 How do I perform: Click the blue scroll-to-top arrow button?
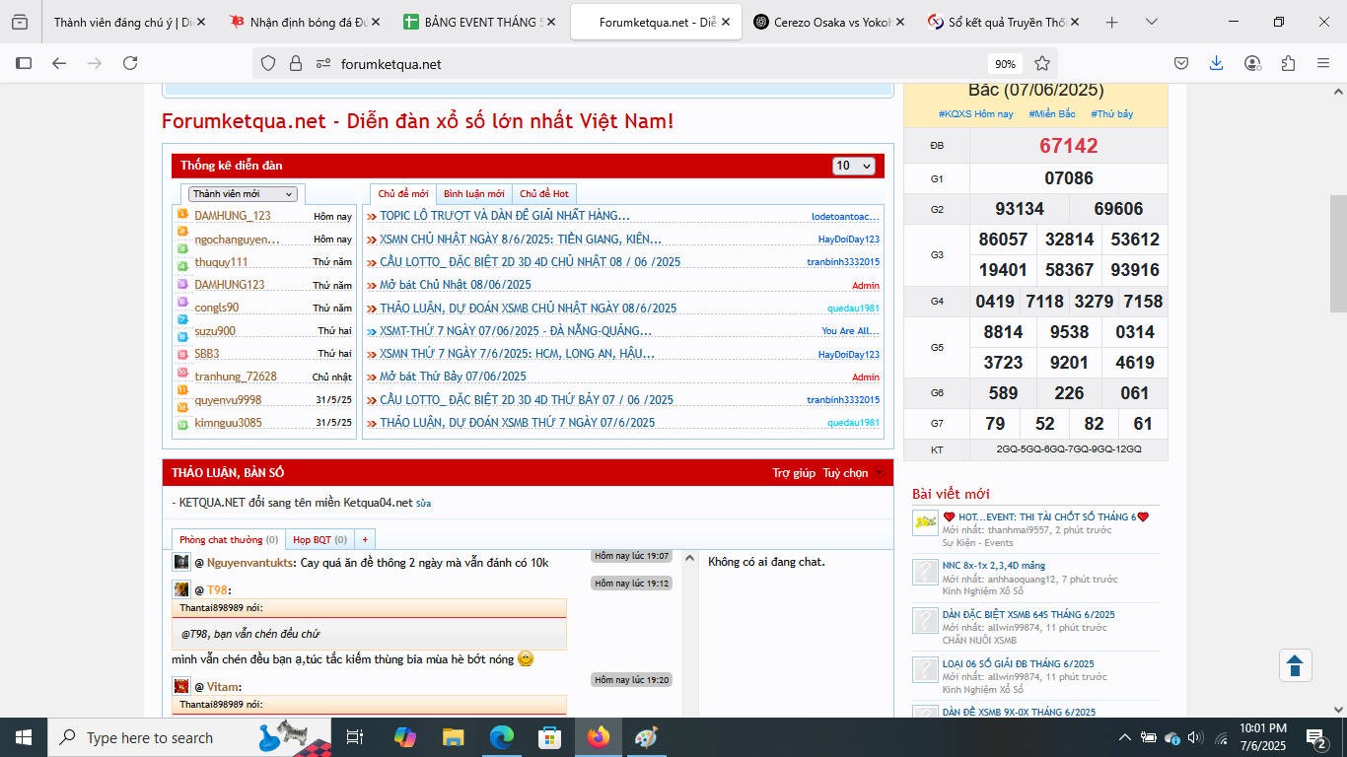point(1296,665)
